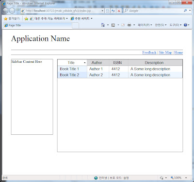The height and width of the screenshot is (182, 194).
Task: Click the Home link
Action: [178, 53]
